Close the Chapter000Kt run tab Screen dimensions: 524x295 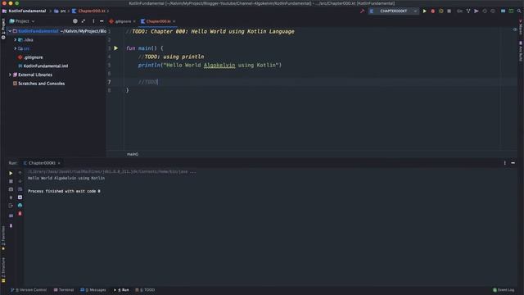point(59,163)
